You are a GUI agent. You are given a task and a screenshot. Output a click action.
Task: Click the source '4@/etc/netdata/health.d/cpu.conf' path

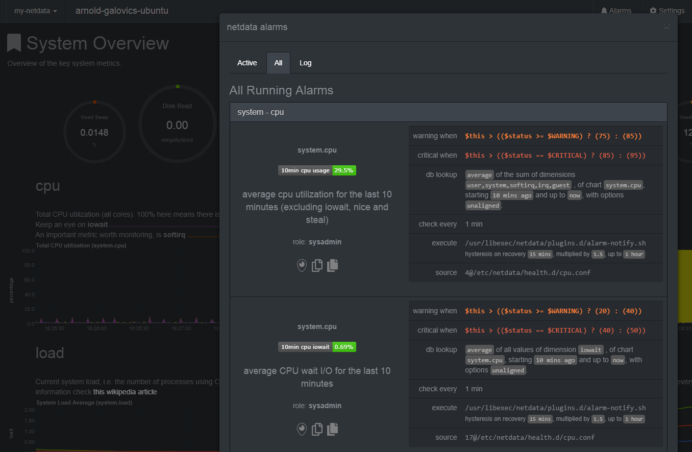(528, 272)
